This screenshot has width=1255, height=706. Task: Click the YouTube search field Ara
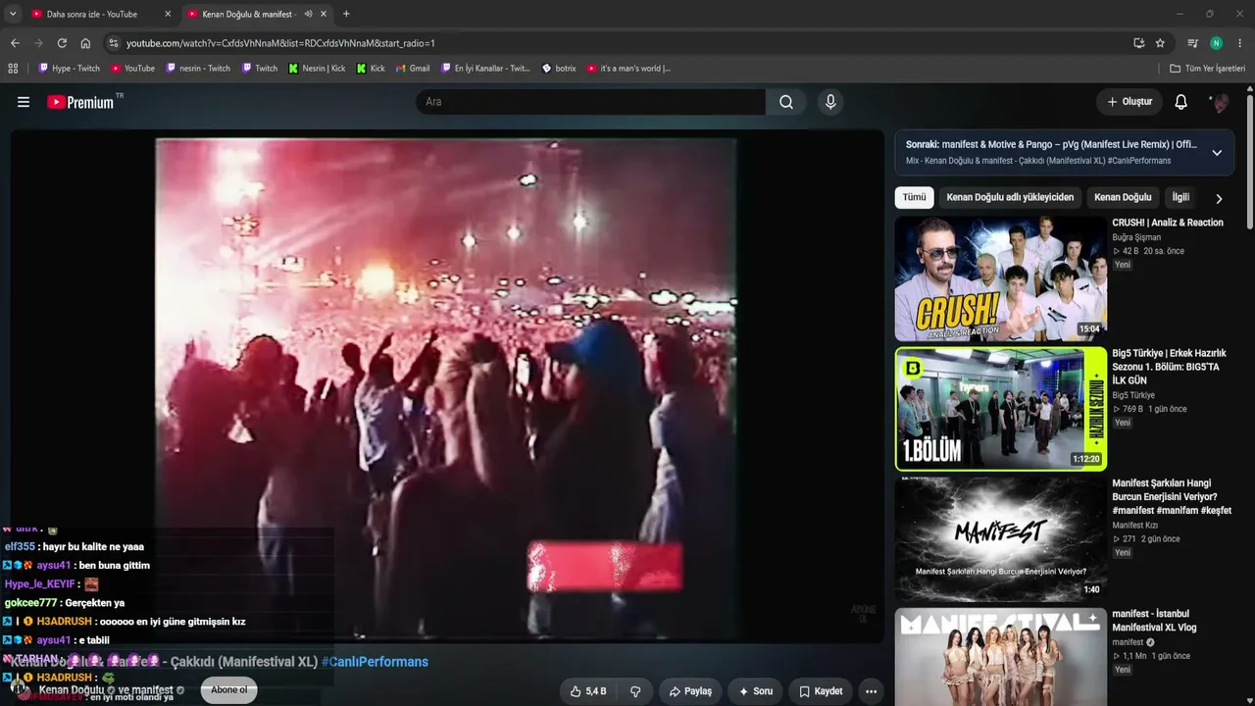click(590, 102)
